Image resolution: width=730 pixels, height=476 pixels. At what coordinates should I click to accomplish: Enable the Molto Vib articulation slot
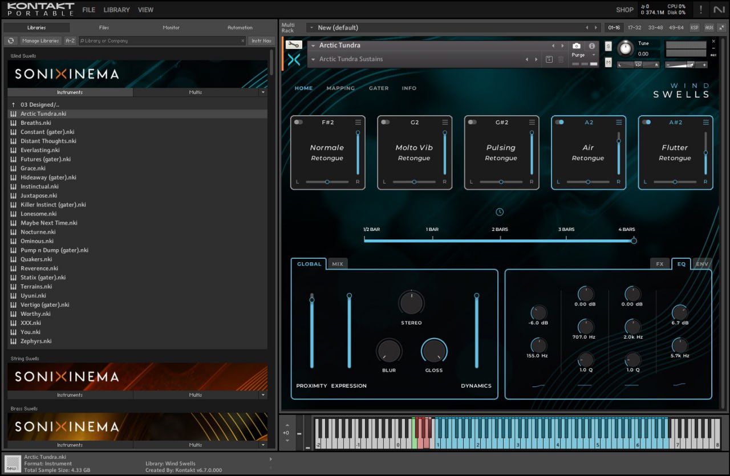tap(385, 122)
